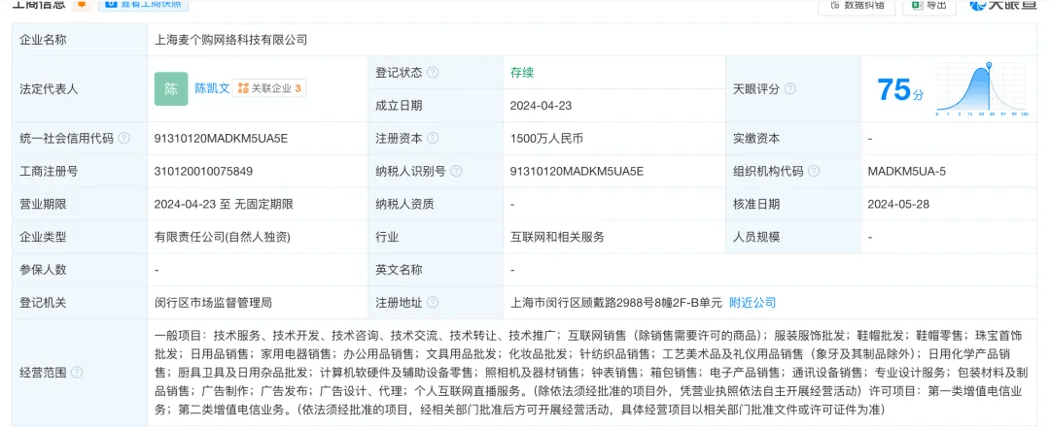Click the info icon next to 经营范围

(x=77, y=372)
